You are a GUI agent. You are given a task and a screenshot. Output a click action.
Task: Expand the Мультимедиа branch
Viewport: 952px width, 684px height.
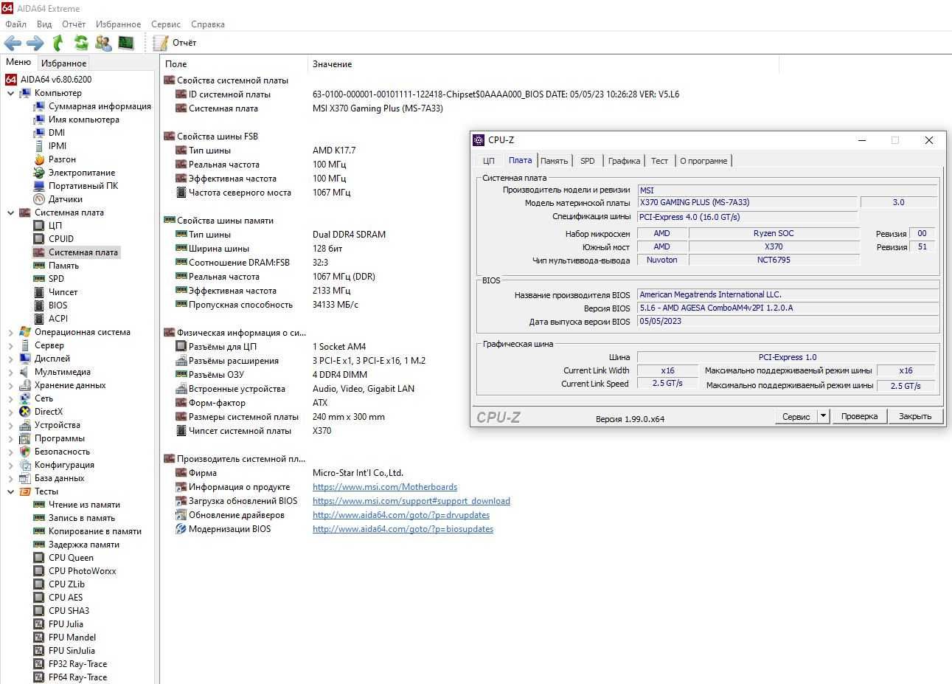10,372
